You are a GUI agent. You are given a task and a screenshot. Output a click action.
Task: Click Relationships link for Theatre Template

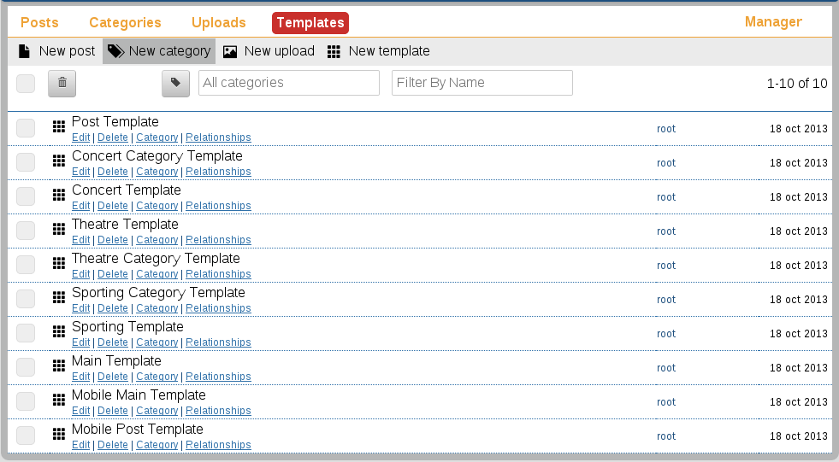(x=218, y=240)
